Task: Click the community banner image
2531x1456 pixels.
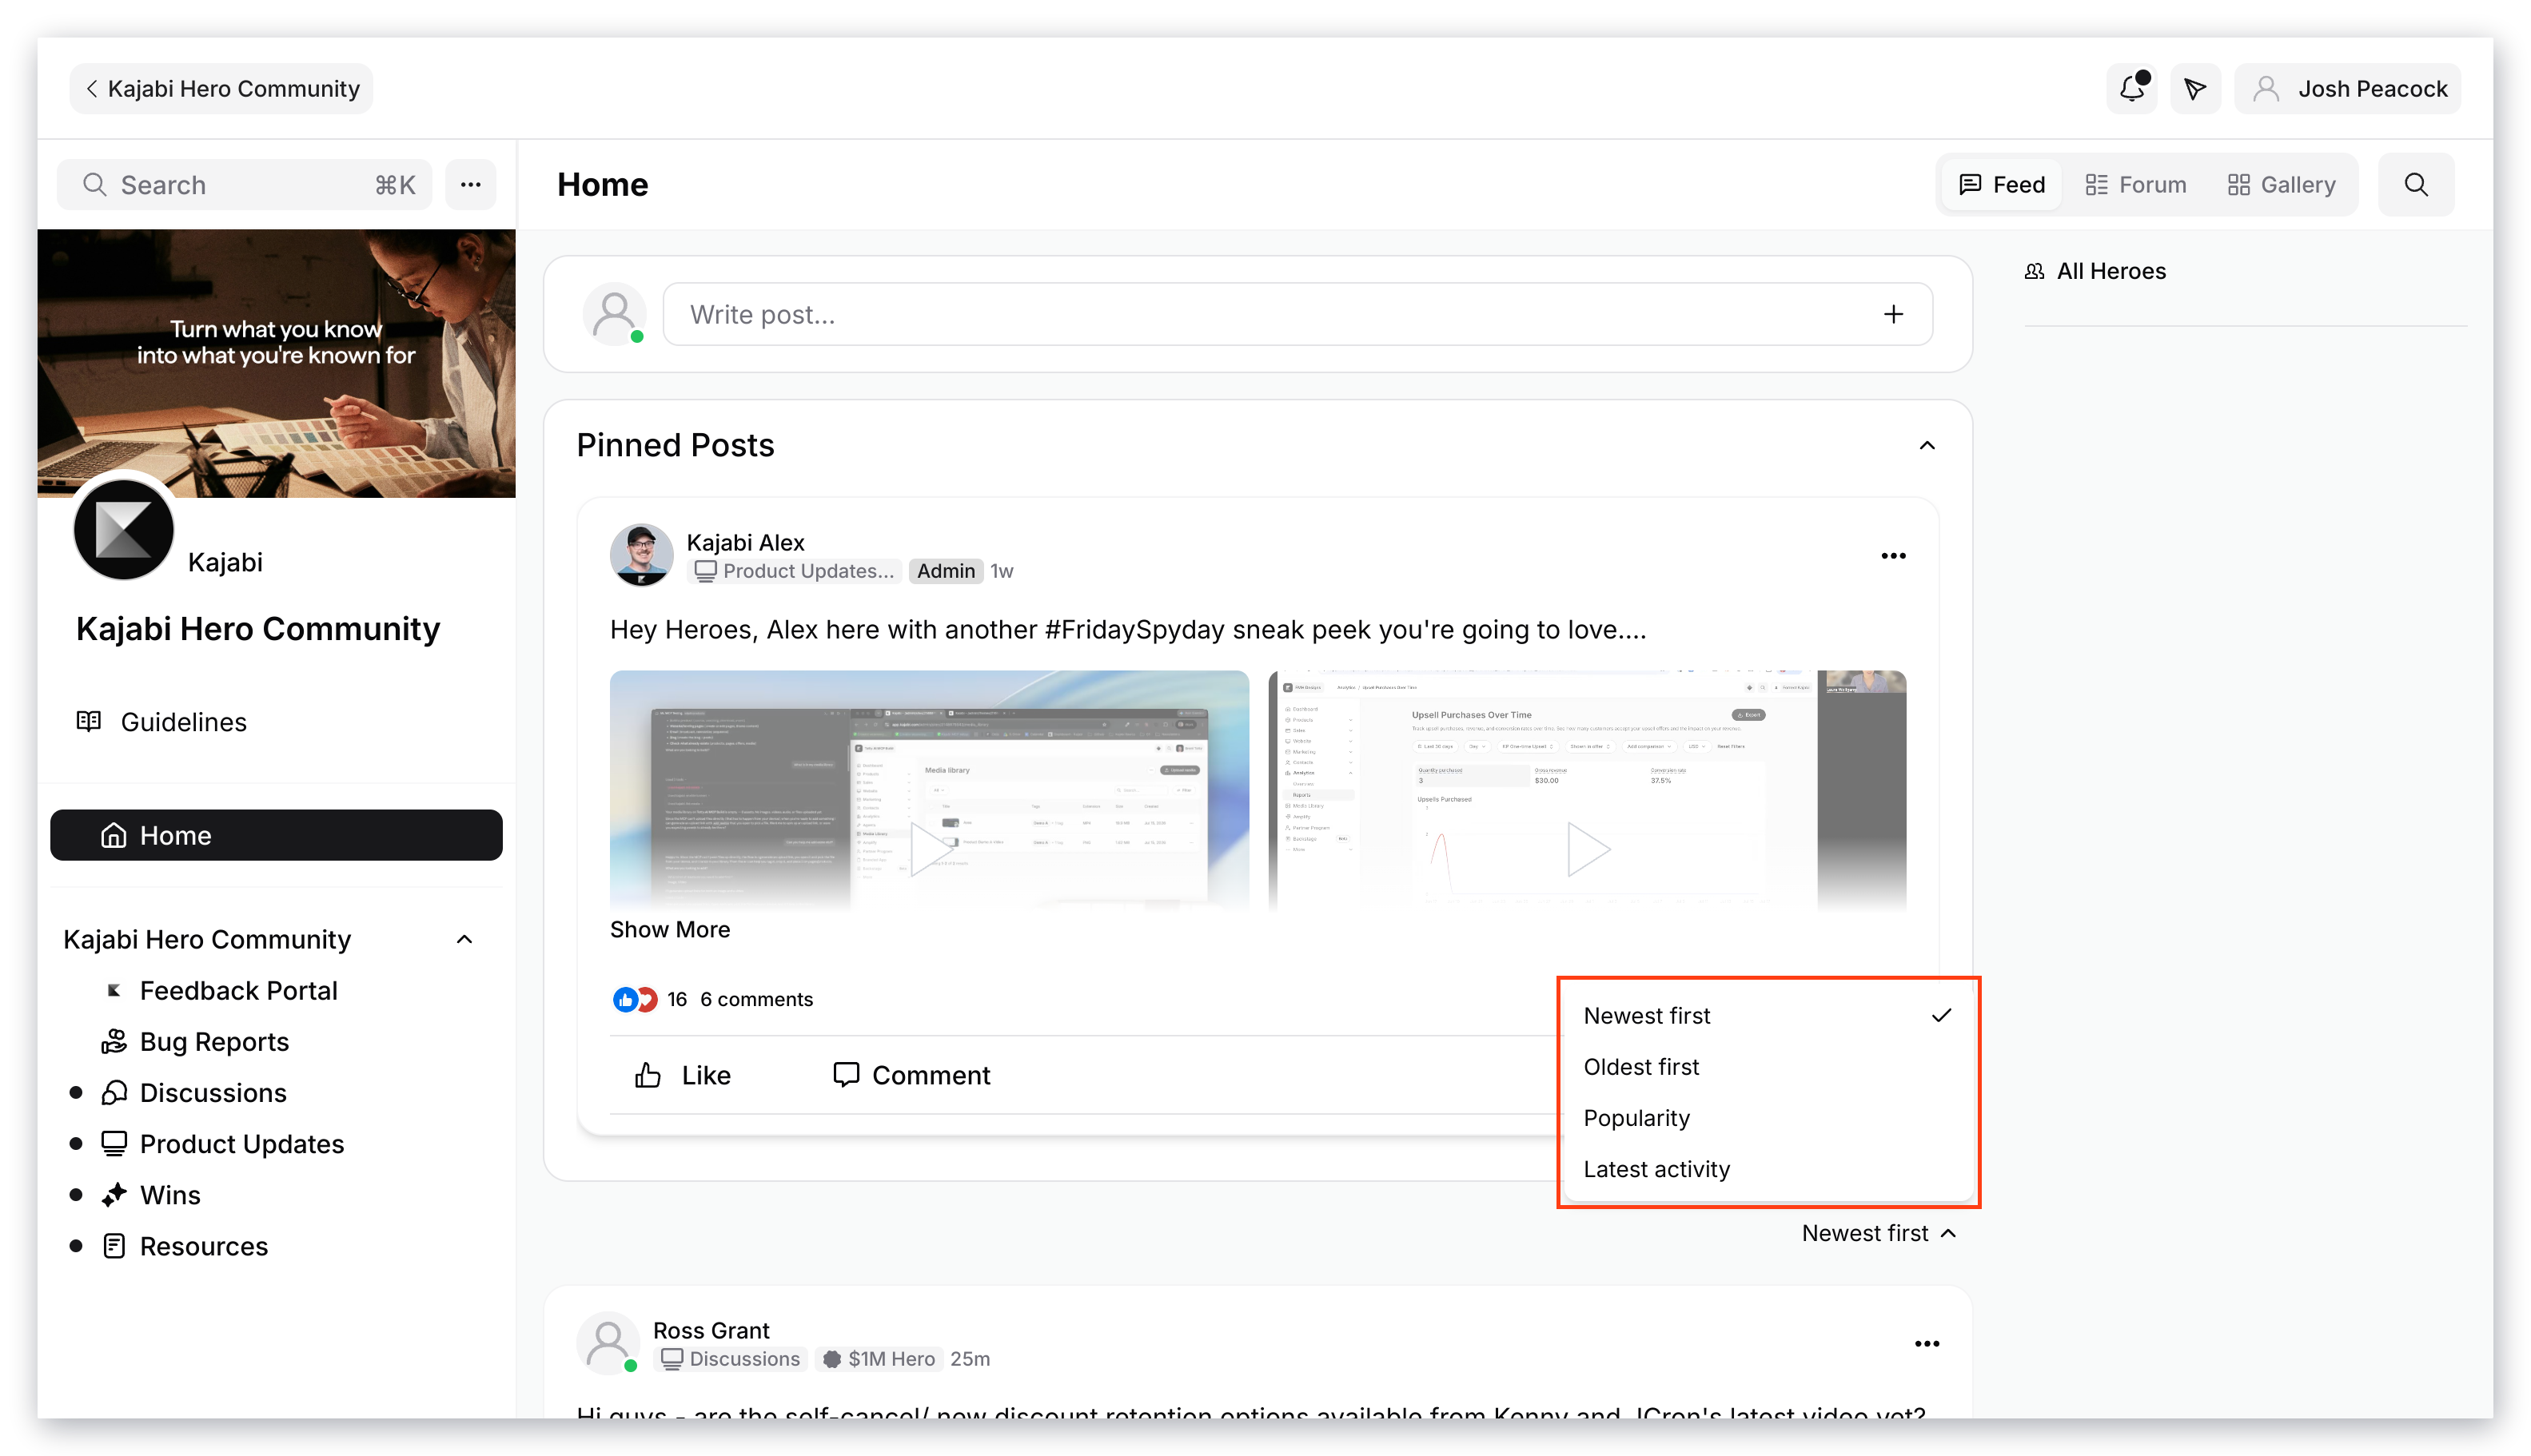Action: (x=276, y=364)
